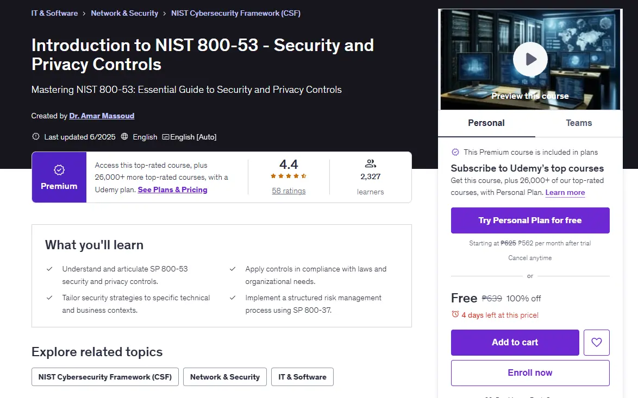Click the course preview thumbnail image

point(530,59)
